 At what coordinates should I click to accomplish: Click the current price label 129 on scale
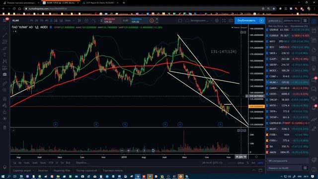[256, 106]
